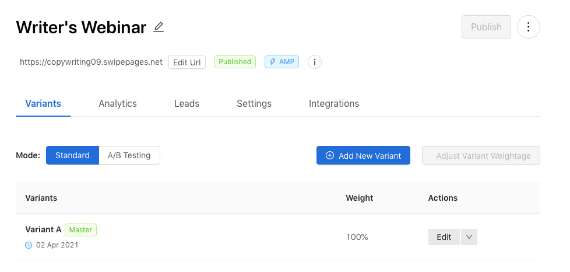Image resolution: width=570 pixels, height=272 pixels.
Task: Click Edit for Variant A
Action: (444, 237)
